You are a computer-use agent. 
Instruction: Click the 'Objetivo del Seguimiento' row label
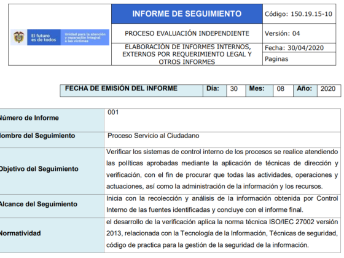coord(39,169)
